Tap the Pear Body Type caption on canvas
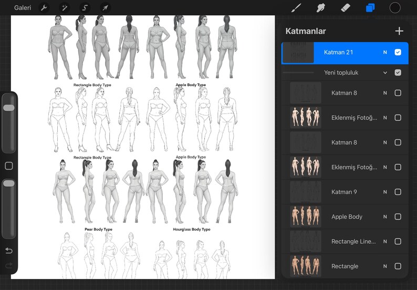The image size is (417, 290). (x=98, y=229)
